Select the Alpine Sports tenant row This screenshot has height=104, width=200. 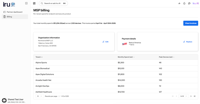point(116,63)
